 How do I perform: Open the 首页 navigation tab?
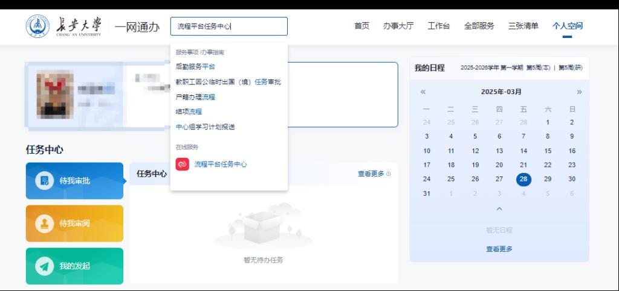(361, 26)
